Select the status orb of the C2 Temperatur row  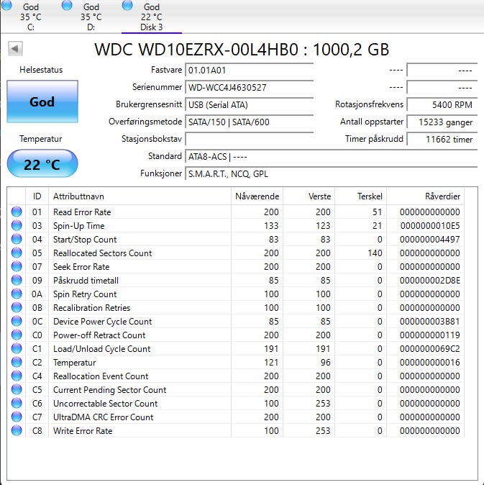click(17, 362)
